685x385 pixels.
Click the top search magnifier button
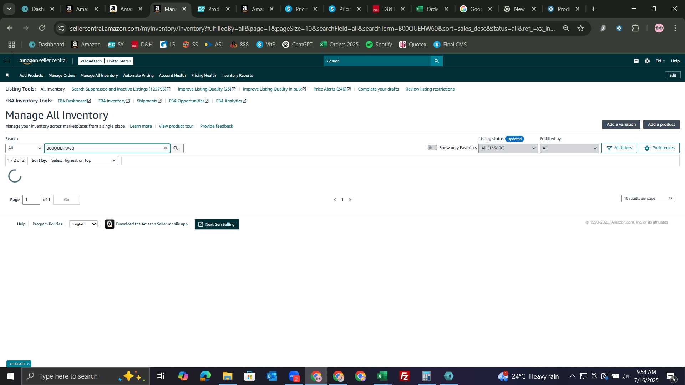click(x=436, y=61)
